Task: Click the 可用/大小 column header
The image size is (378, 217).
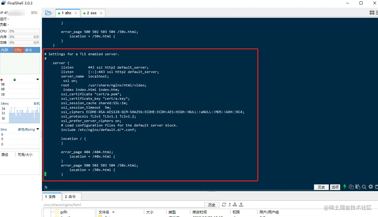Action: click(25, 155)
